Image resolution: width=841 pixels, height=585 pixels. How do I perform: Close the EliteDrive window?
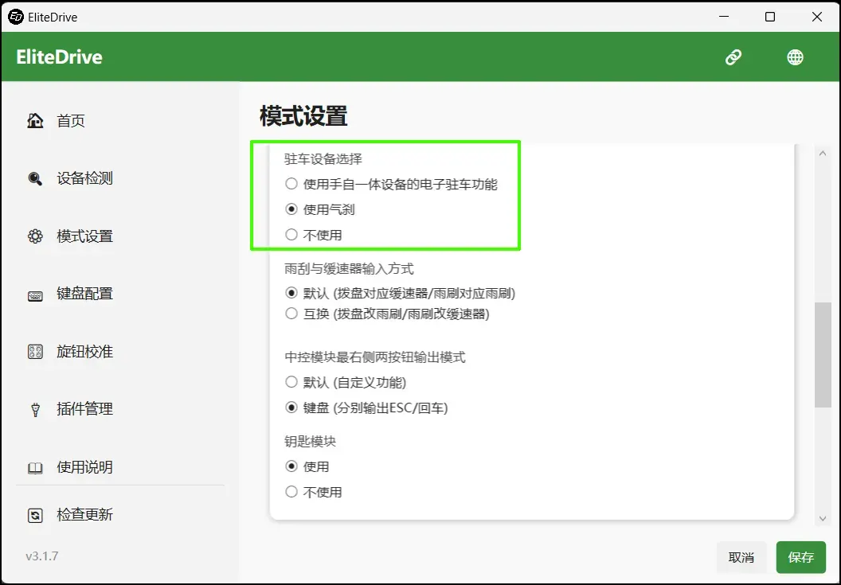[817, 17]
